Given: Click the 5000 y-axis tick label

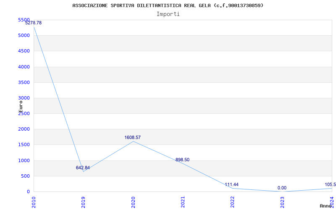Looking at the screenshot, I should 24,35.
